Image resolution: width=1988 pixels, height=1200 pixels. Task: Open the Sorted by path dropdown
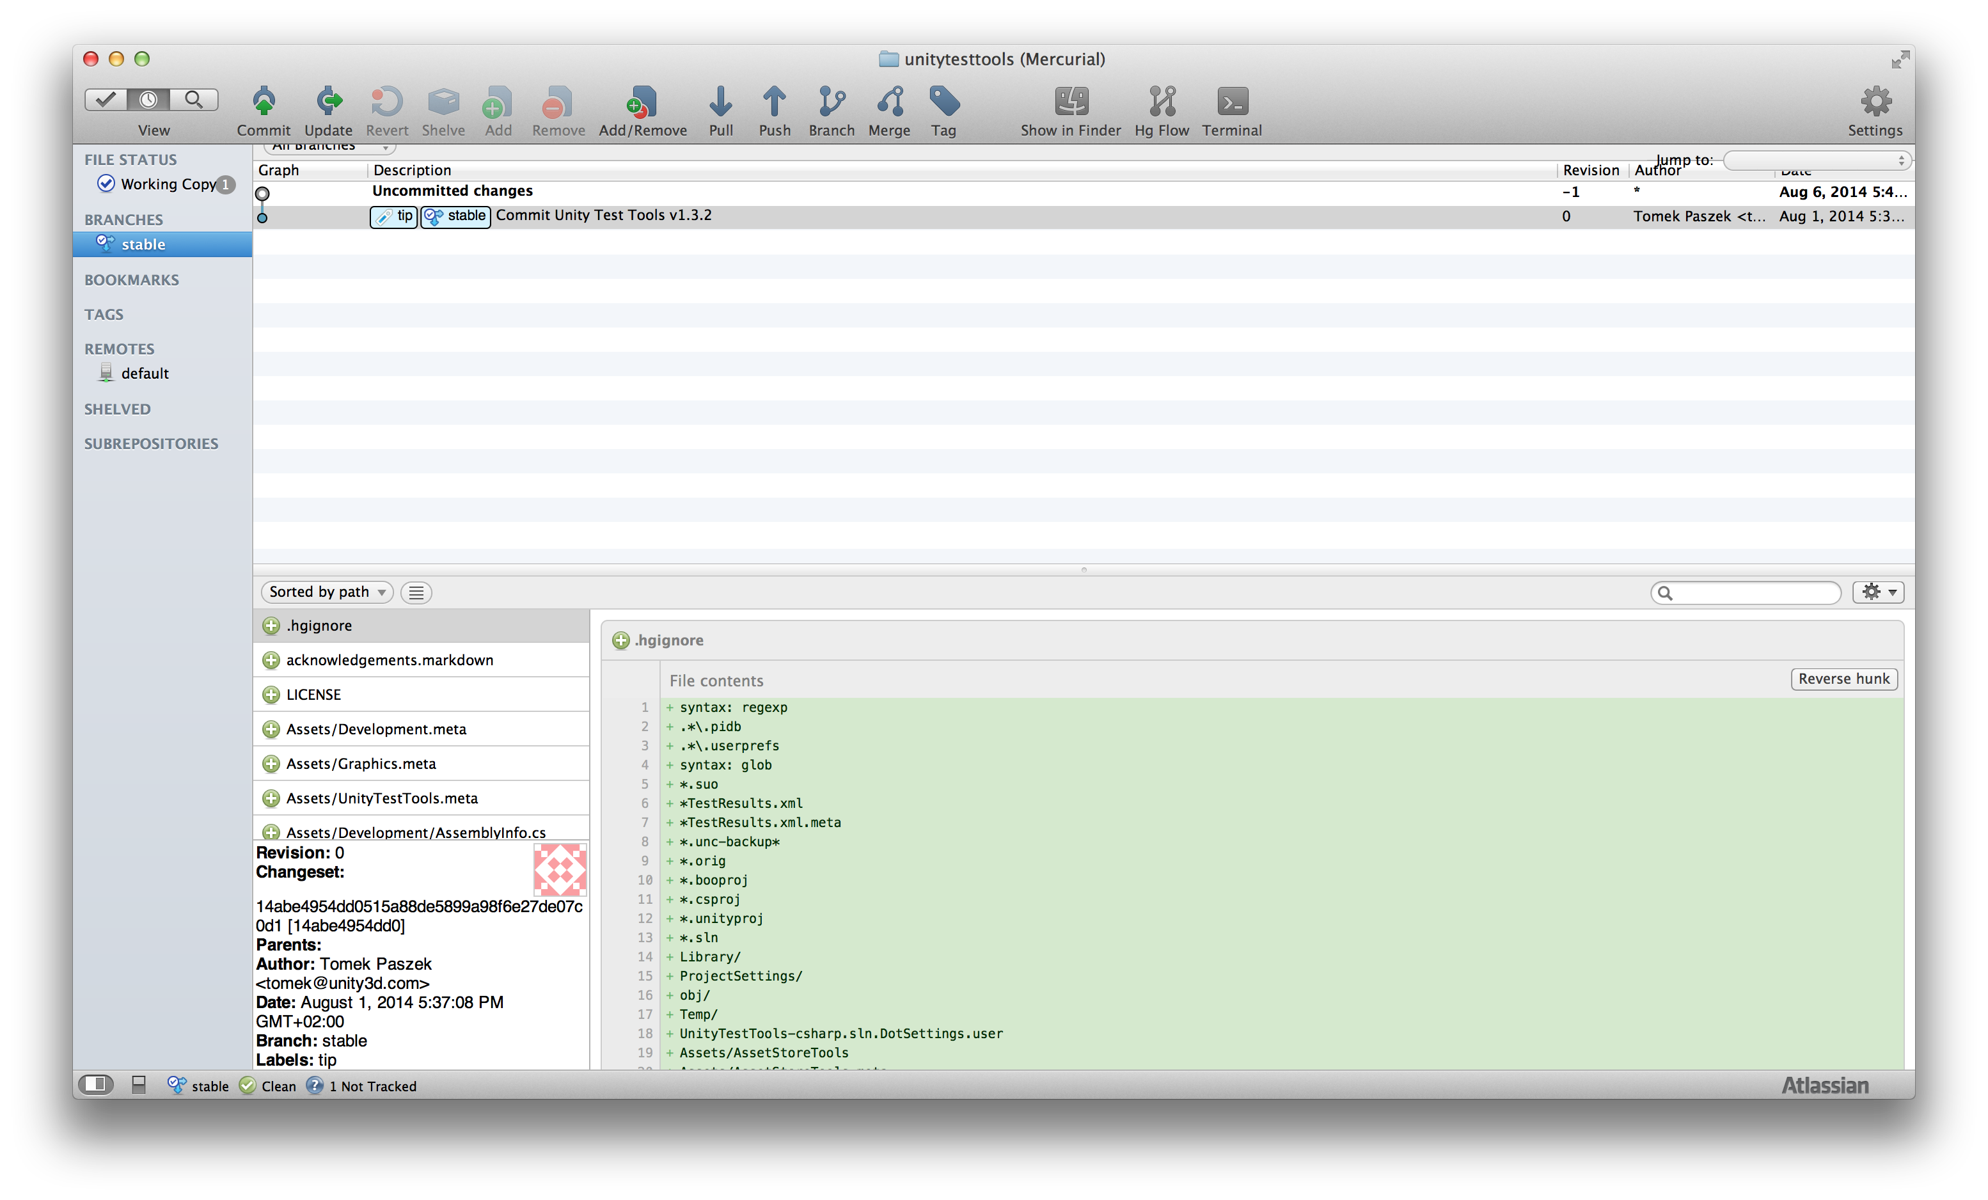(327, 592)
